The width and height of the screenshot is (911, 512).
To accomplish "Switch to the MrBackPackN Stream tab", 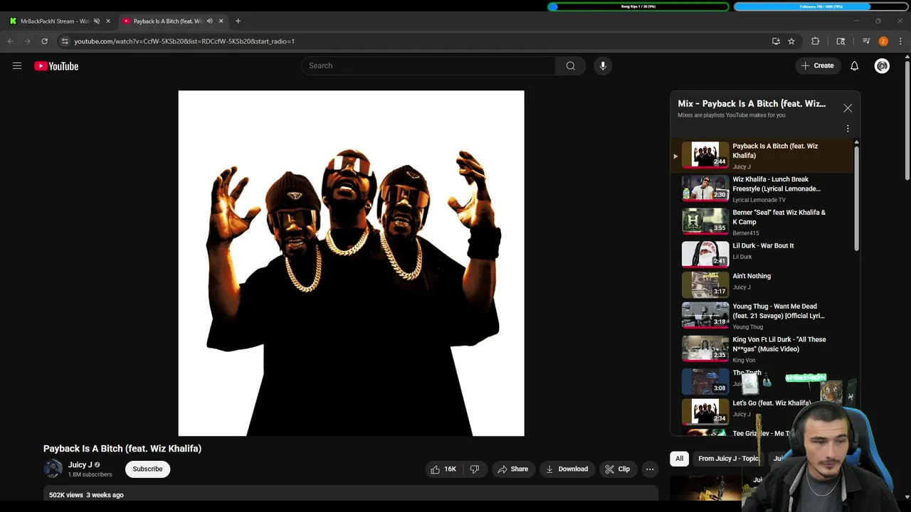I will pyautogui.click(x=55, y=21).
